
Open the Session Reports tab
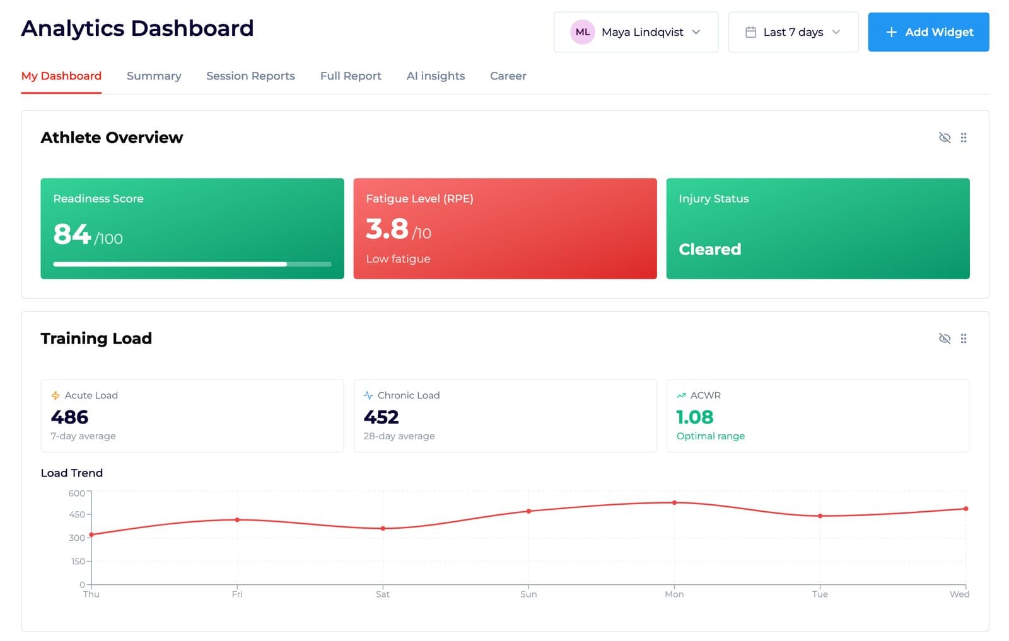(250, 76)
